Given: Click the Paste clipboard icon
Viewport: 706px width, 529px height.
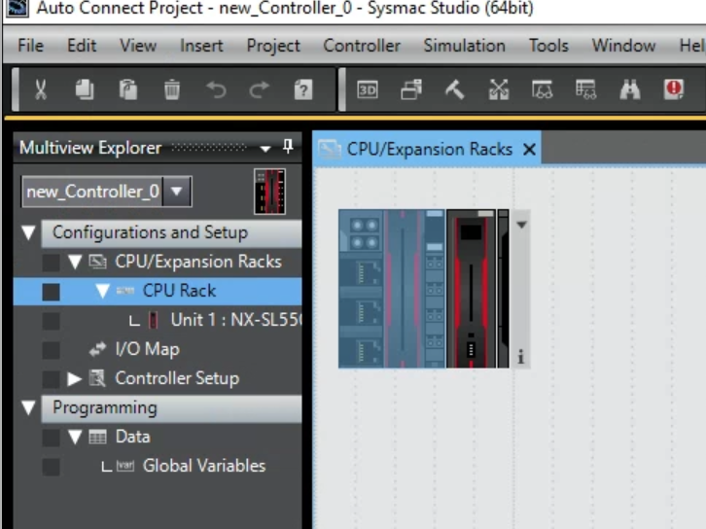Looking at the screenshot, I should point(127,89).
